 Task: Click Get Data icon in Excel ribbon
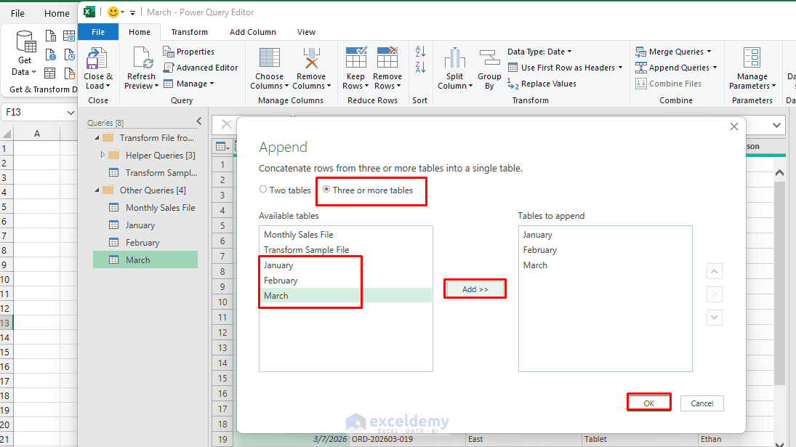[x=25, y=41]
